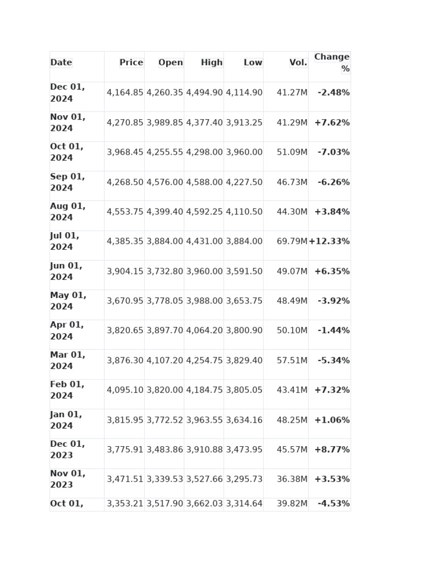Screen dimensions: 421x562
Task: Click the +12.33% change value
Action: pos(329,241)
